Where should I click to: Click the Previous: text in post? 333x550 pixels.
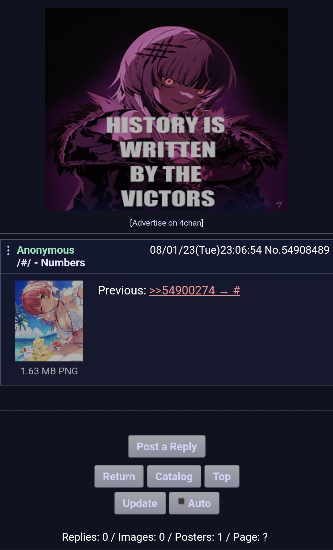(122, 290)
